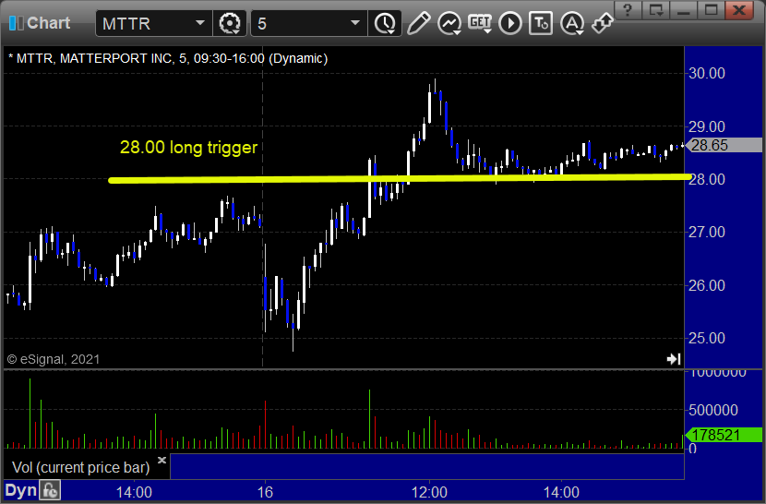
Task: Open the symbol settings gear icon
Action: point(229,23)
